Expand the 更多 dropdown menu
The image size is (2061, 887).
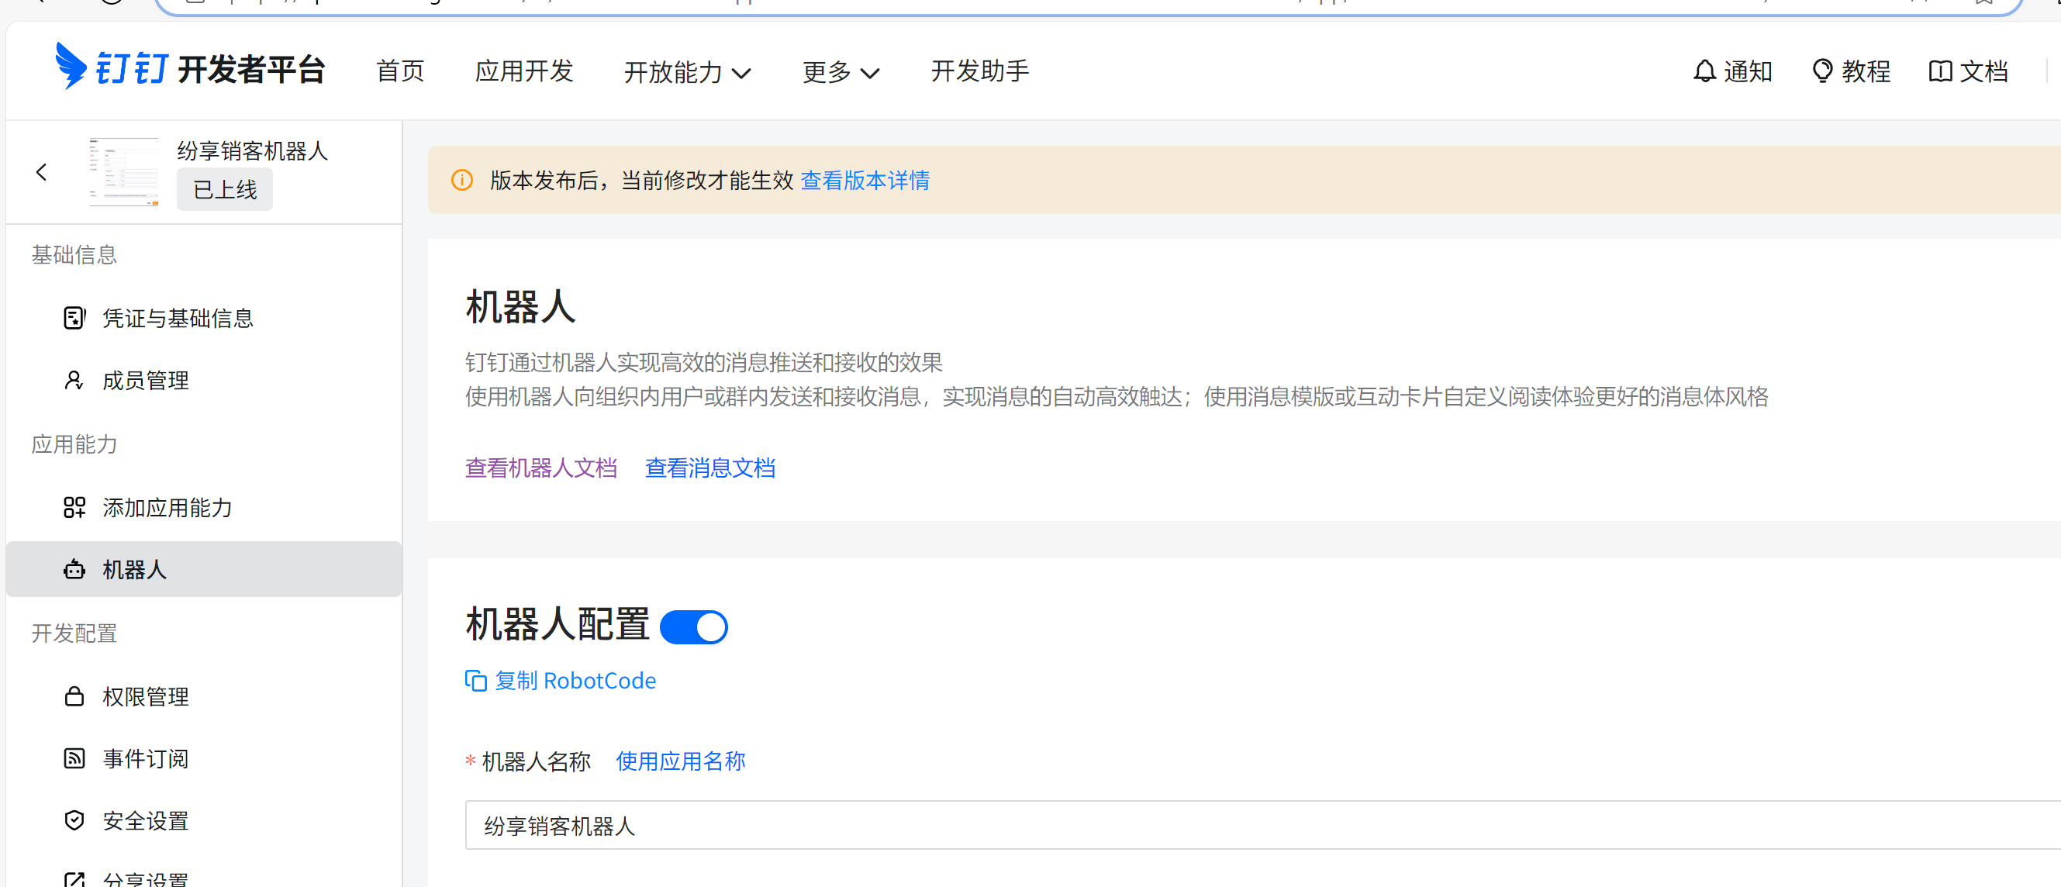coord(841,72)
